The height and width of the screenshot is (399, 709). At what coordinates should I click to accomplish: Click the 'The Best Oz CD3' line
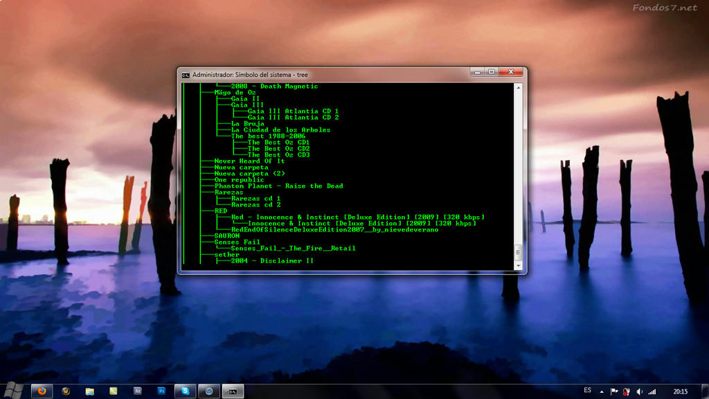click(278, 155)
